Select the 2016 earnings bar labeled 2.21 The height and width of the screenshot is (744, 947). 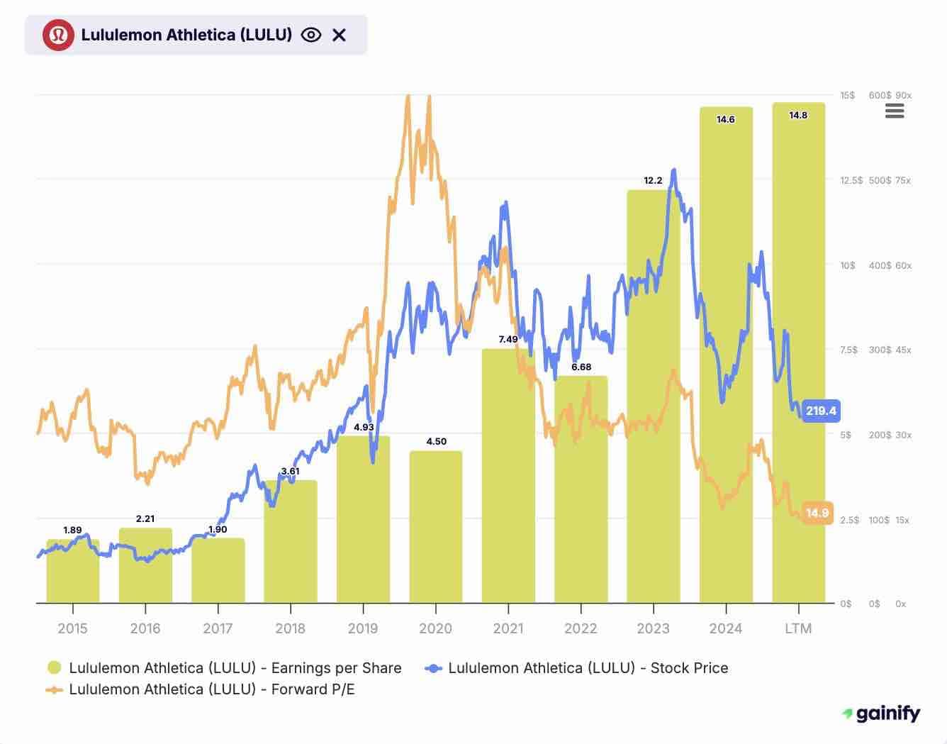(145, 565)
